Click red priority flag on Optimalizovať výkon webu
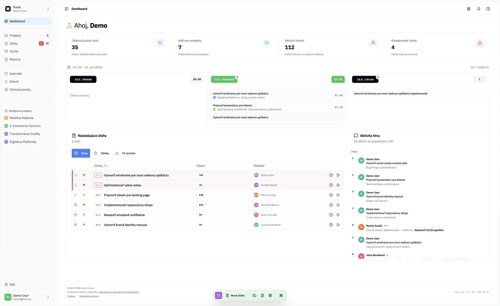This screenshot has width=500, height=306. (84, 185)
